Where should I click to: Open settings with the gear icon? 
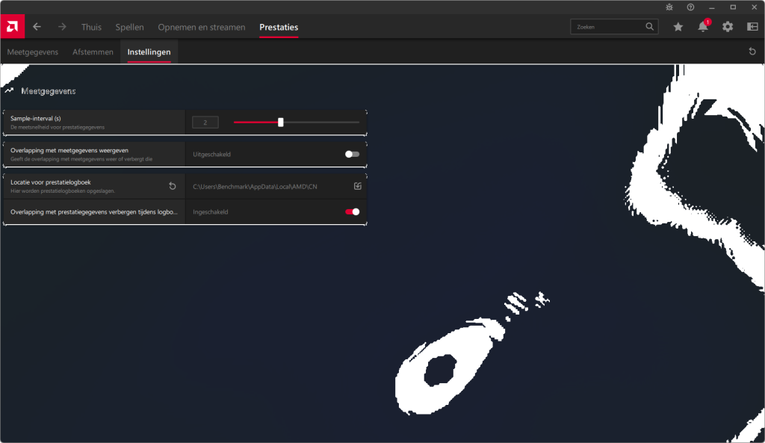pos(728,27)
